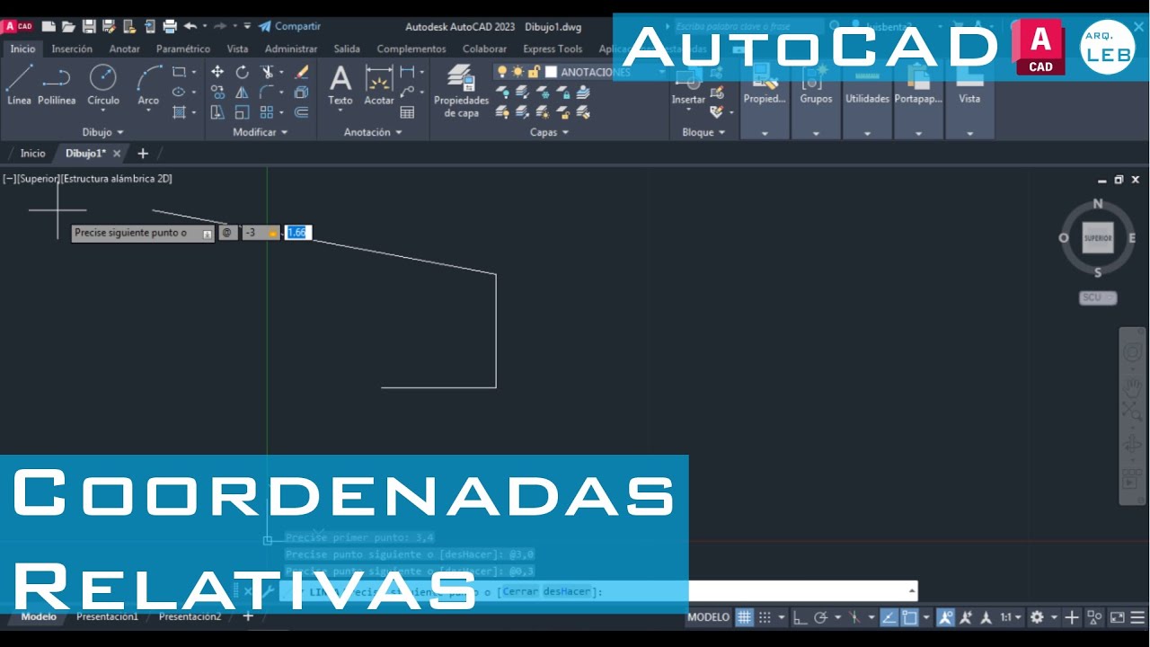Click the Stretch tool icon
This screenshot has width=1150, height=647.
click(217, 112)
